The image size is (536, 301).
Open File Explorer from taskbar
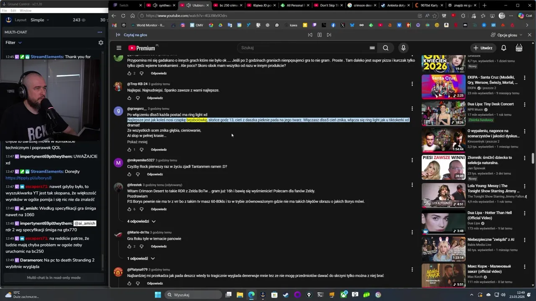pyautogui.click(x=240, y=295)
